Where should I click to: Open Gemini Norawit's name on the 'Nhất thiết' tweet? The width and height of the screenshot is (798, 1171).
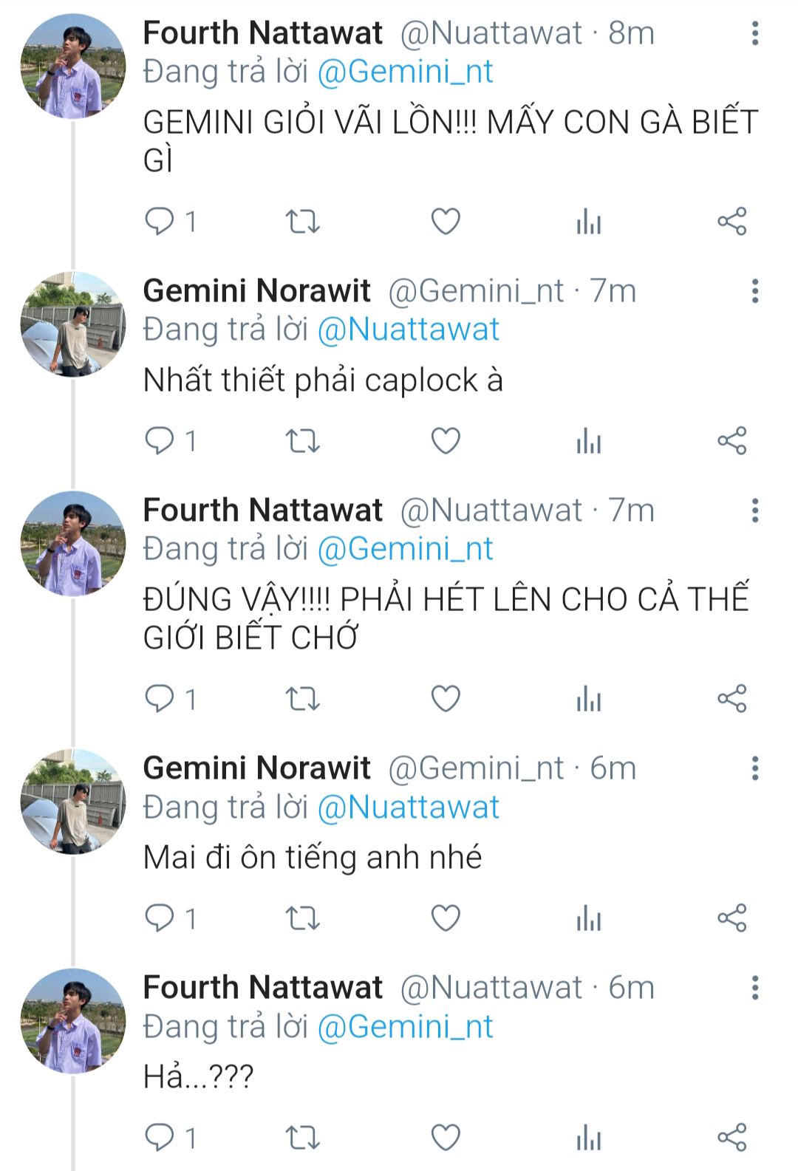[x=256, y=291]
